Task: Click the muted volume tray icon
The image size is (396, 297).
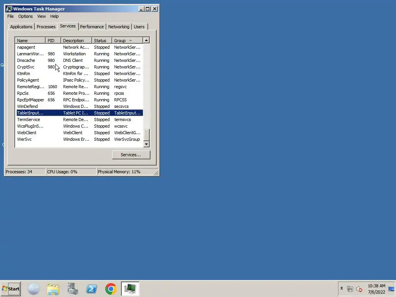Action: click(359, 288)
